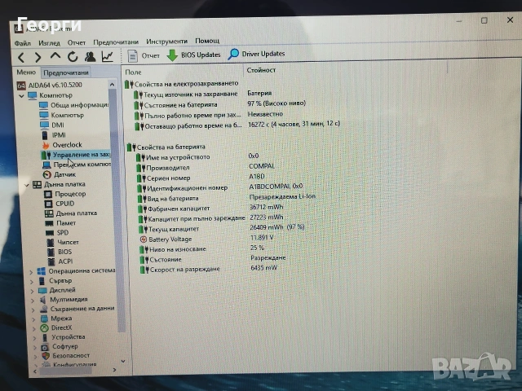Viewport: 522px width, 391px height.
Task: Select the IPMI tree item
Action: (54, 135)
